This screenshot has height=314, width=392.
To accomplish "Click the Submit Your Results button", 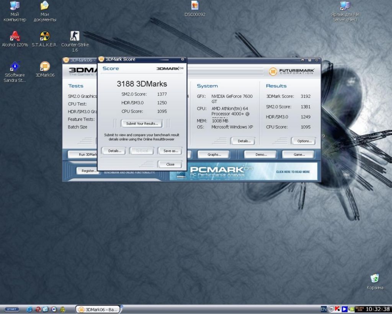I will [142, 123].
